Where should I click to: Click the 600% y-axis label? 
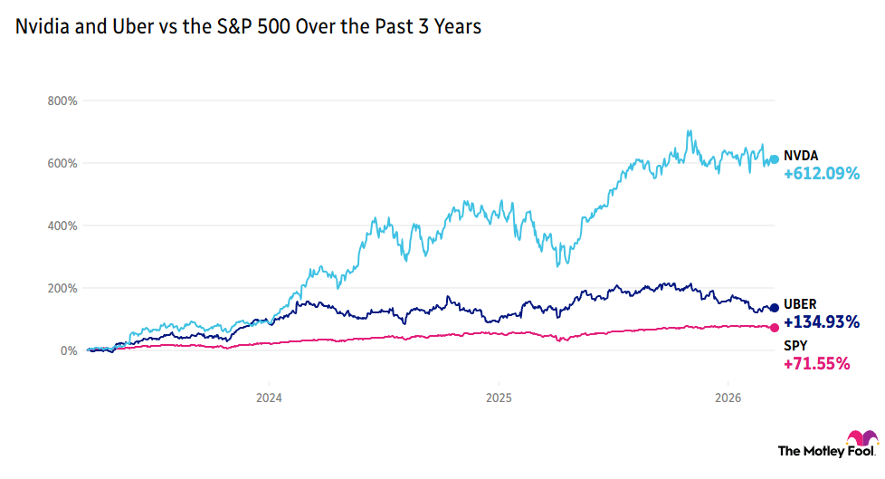63,163
